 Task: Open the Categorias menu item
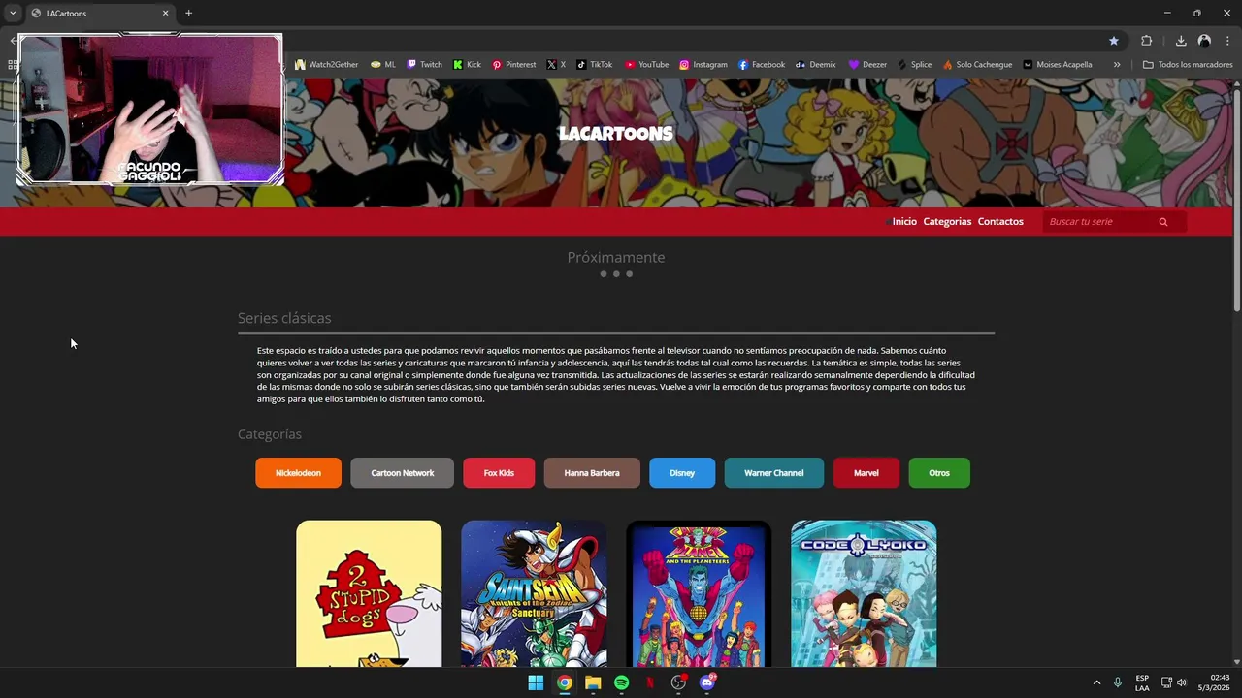[x=947, y=222]
